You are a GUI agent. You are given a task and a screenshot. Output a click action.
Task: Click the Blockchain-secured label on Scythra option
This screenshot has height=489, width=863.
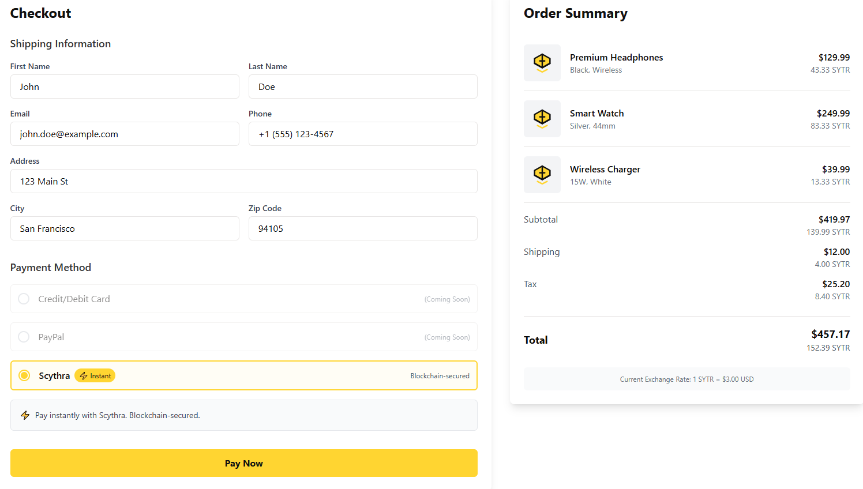(x=440, y=375)
